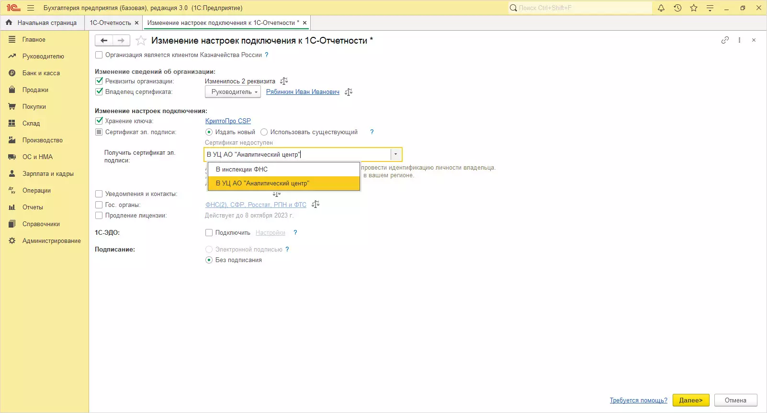This screenshot has width=767, height=413.
Task: Open Операции section in sidebar
Action: (45, 191)
